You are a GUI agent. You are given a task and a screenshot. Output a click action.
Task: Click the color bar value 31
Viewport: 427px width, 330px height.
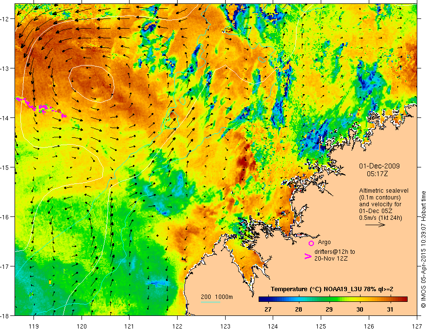pos(390,309)
